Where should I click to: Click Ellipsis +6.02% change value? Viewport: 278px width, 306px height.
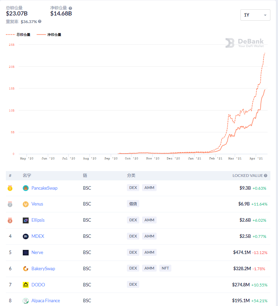259,220
